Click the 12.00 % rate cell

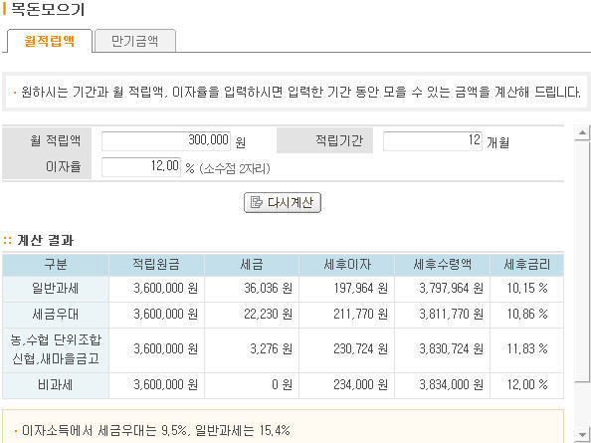click(x=527, y=385)
